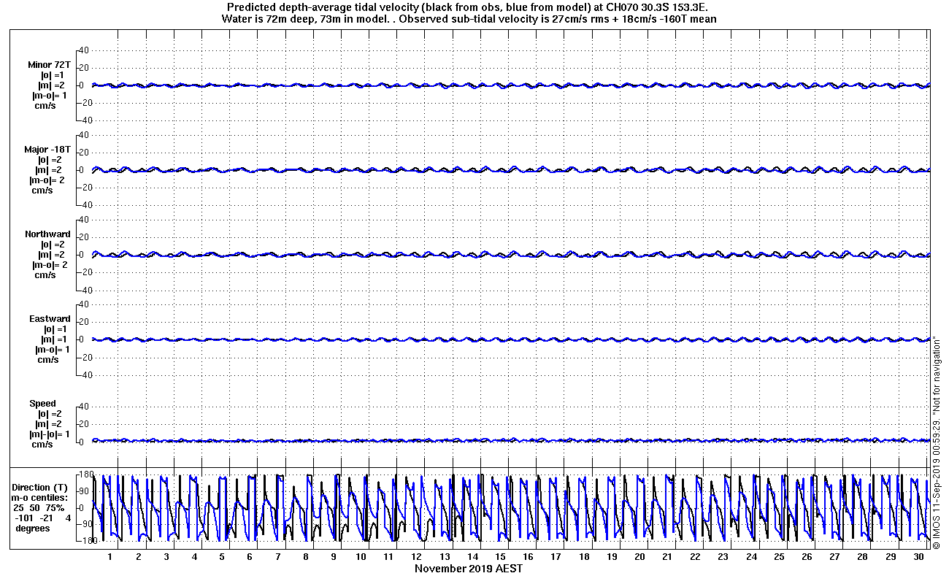
Task: Click date label '5' on the x-axis
Action: [x=222, y=556]
